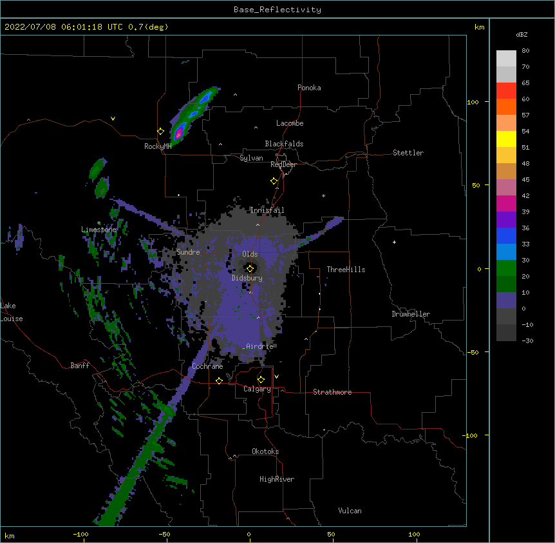Viewport: 555px width, 543px height.
Task: Click the yellow diamond marker below Cochrane
Action: pos(219,380)
